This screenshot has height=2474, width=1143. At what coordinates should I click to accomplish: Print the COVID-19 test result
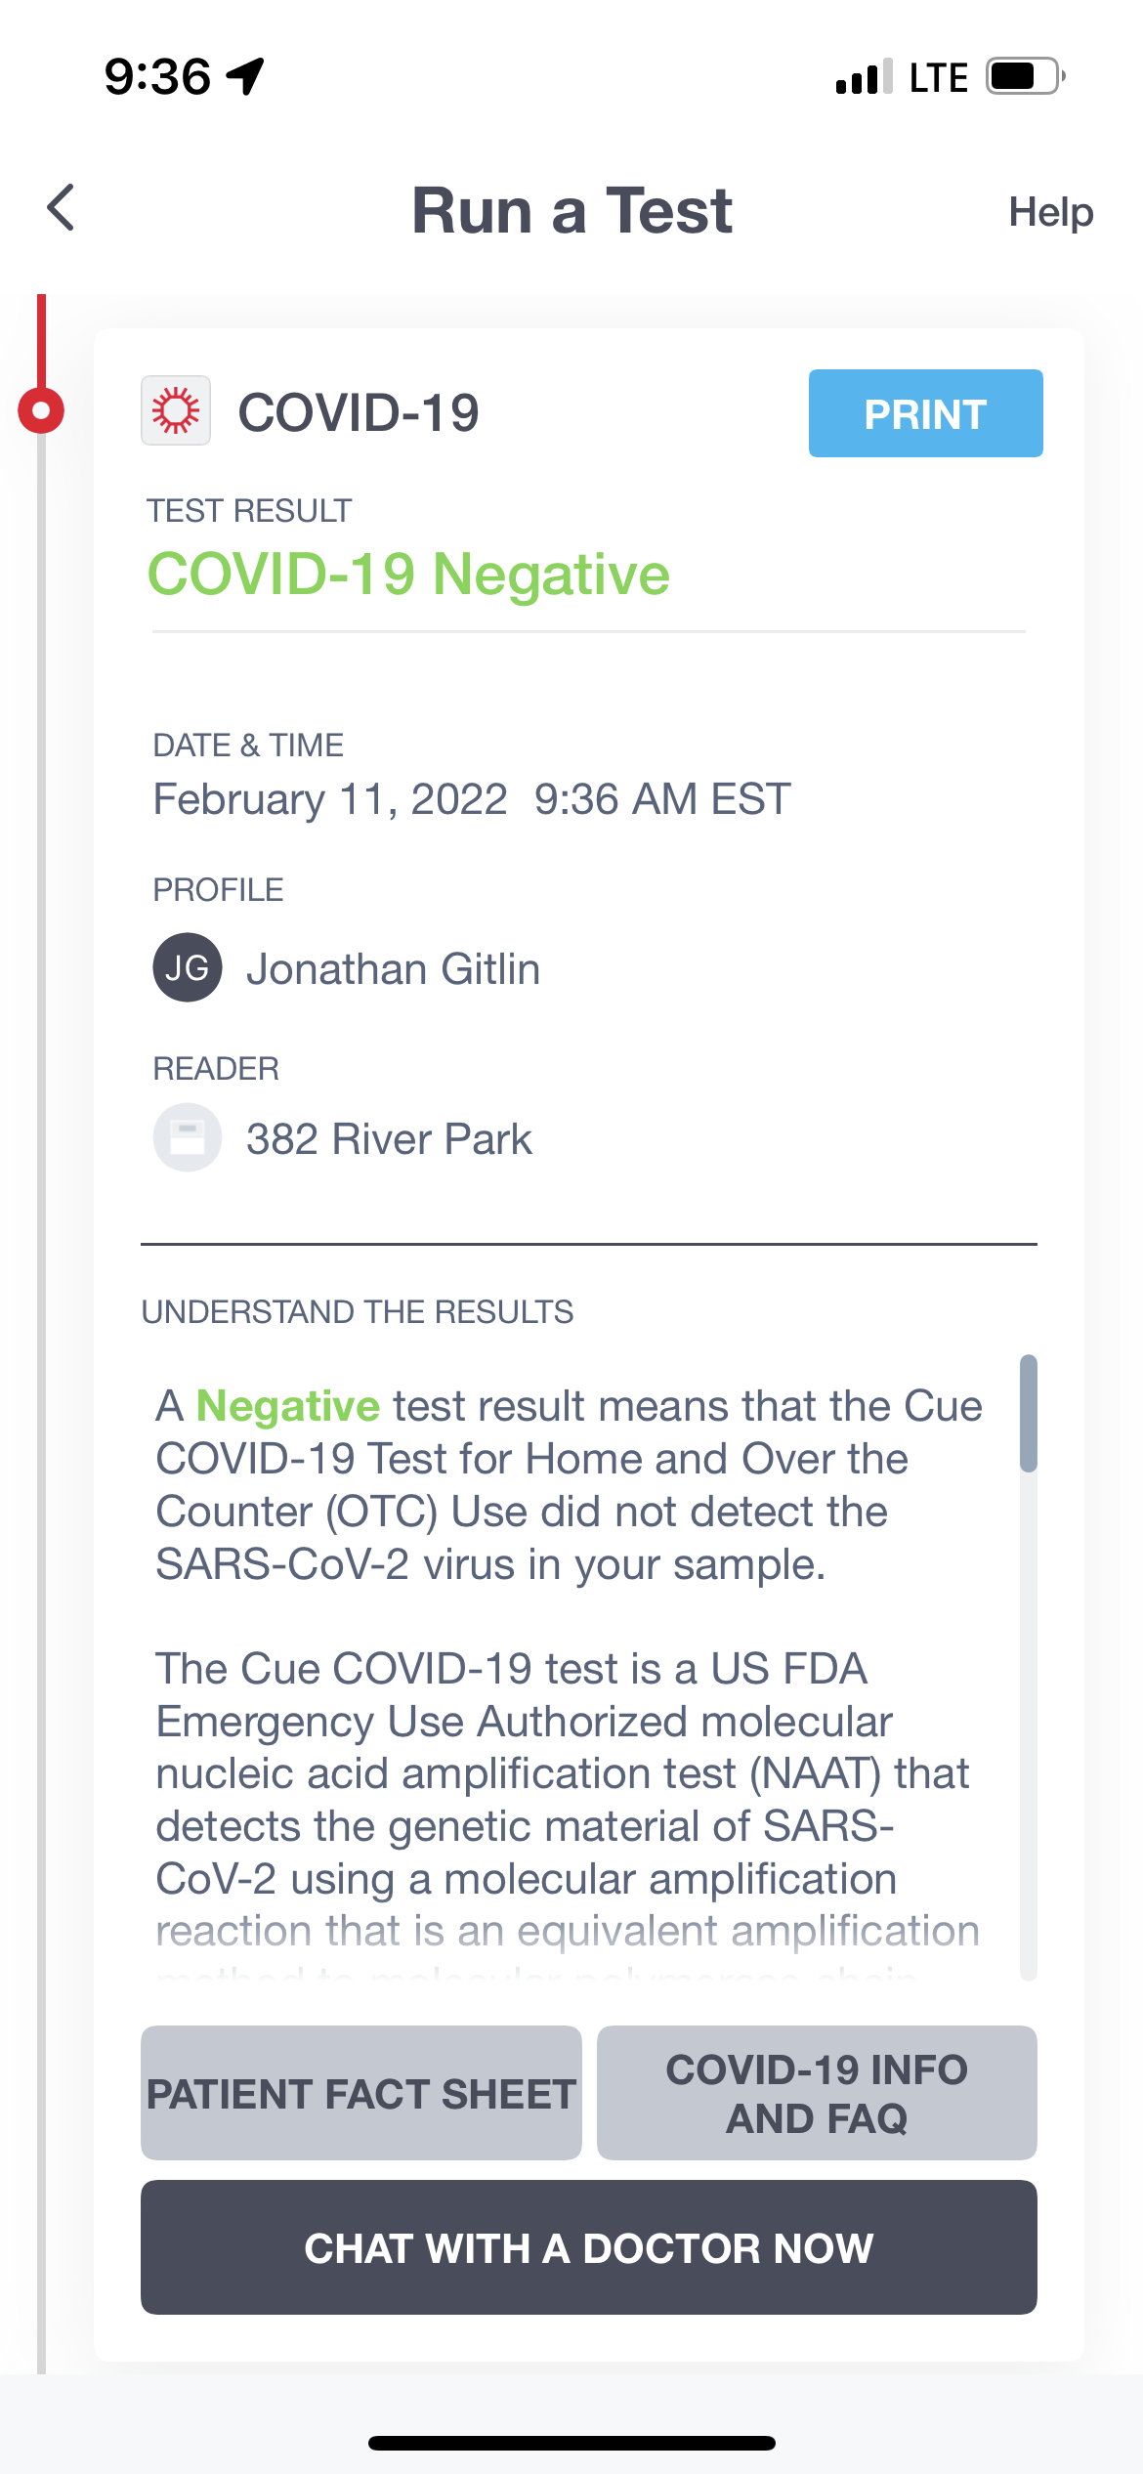click(x=924, y=413)
